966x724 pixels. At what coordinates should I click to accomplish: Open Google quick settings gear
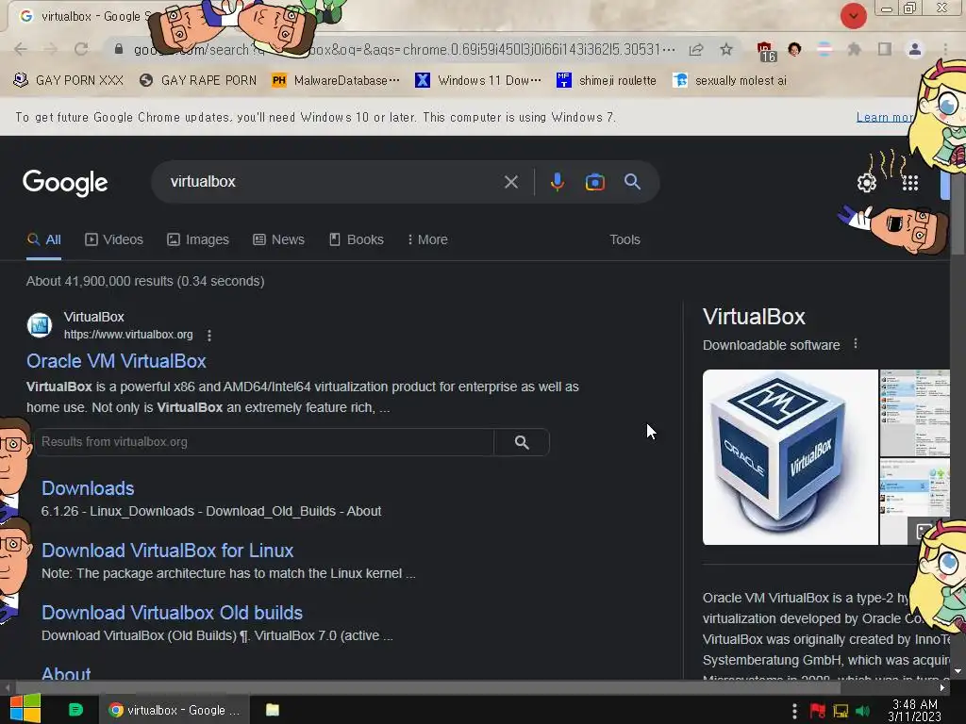(867, 183)
